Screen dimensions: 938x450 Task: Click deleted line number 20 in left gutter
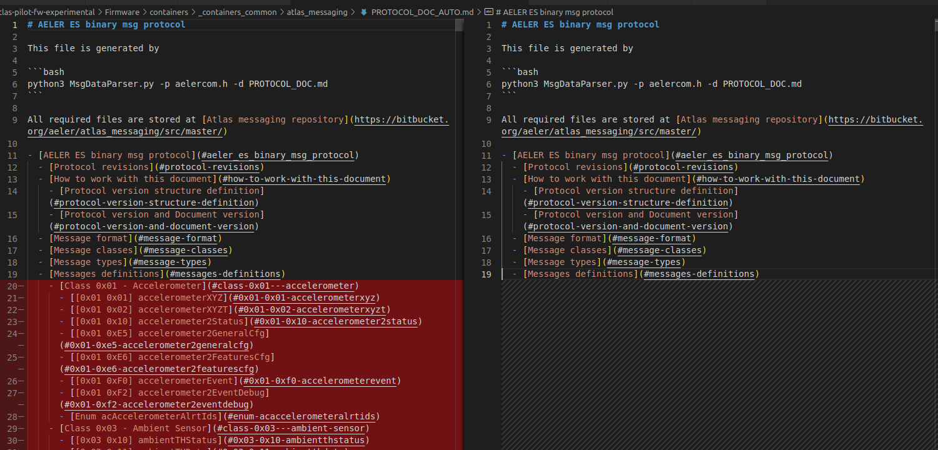pos(13,286)
